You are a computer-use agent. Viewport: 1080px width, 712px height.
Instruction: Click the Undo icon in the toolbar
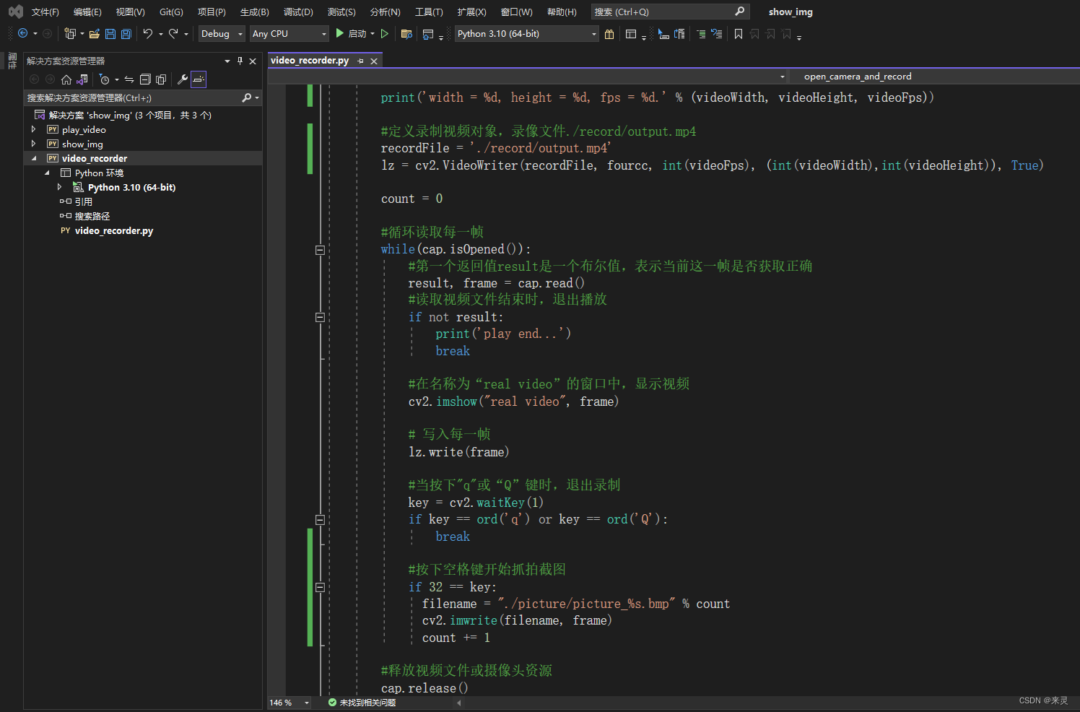click(x=149, y=34)
